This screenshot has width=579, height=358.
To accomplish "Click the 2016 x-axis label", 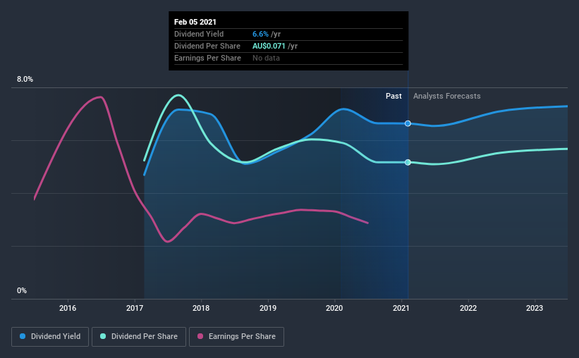I will pyautogui.click(x=68, y=308).
